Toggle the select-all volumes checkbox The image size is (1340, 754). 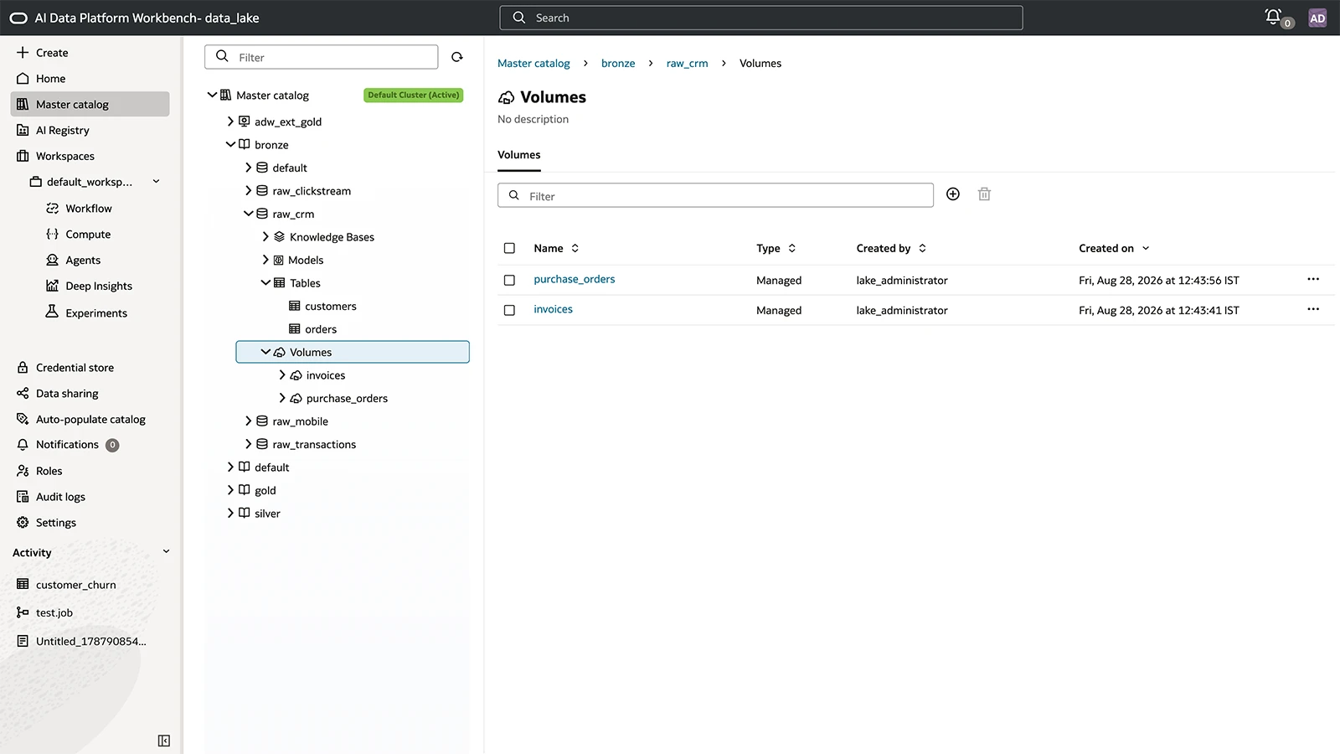click(509, 249)
